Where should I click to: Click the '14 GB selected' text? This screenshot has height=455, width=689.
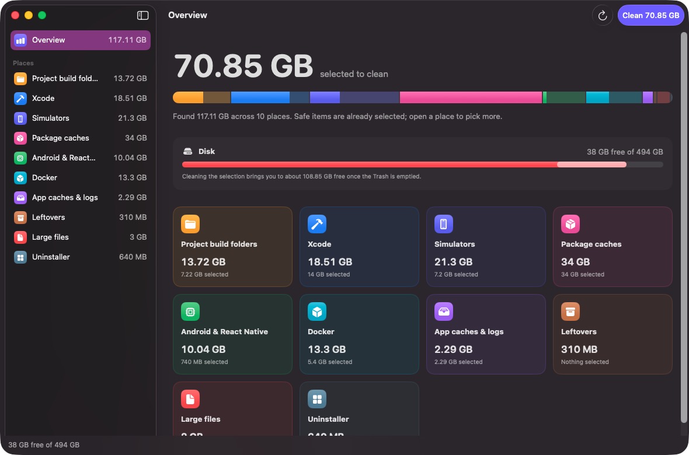click(329, 275)
